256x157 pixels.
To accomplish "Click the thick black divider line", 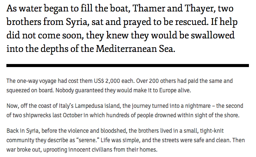I will click(x=128, y=65).
